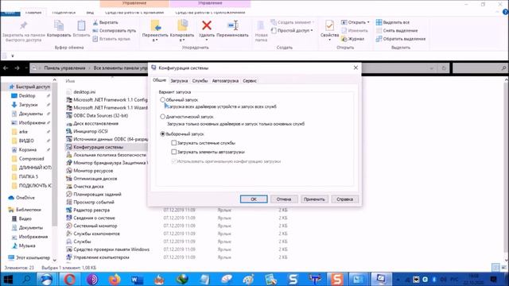The height and width of the screenshot is (286, 509).
Task: Click the address bar refresh icon
Action: (444, 68)
